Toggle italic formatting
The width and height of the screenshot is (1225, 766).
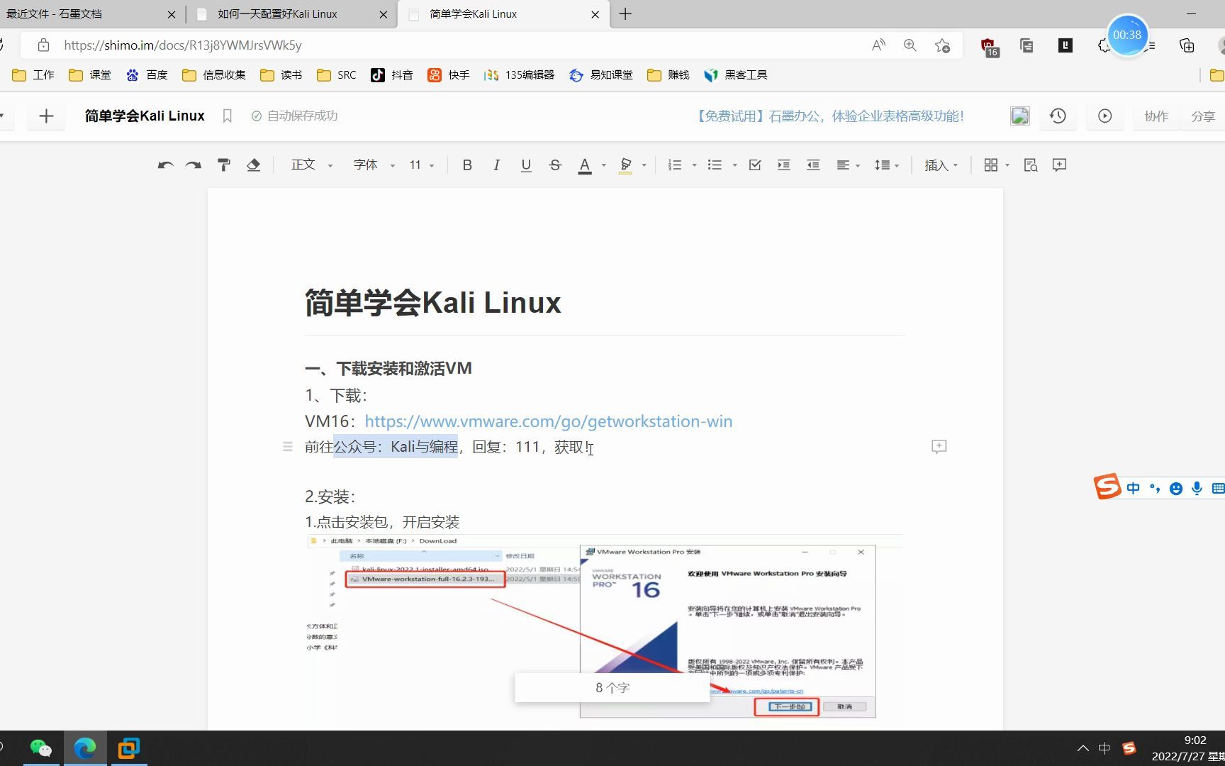pyautogui.click(x=496, y=165)
